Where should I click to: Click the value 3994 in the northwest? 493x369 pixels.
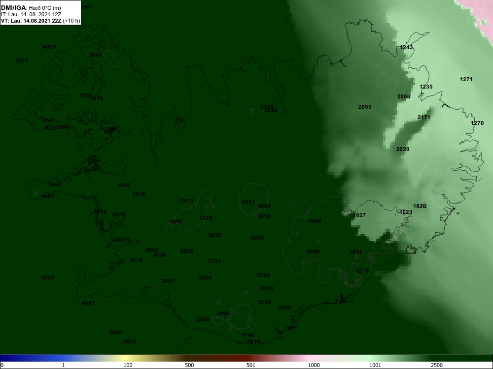pos(95,55)
